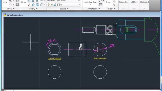Open the Multileader dropdown arrow
Viewport: 162px width, 91px height.
[x=104, y=1]
